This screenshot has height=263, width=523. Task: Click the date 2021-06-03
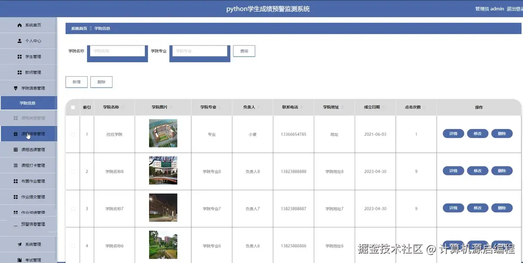point(375,135)
